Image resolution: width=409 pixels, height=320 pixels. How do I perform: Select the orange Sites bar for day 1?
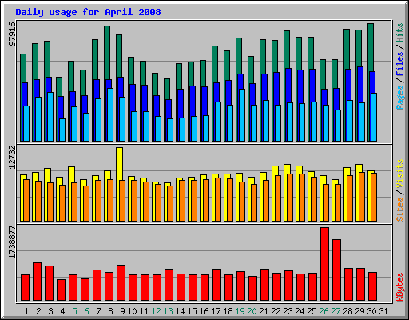coord(26,200)
